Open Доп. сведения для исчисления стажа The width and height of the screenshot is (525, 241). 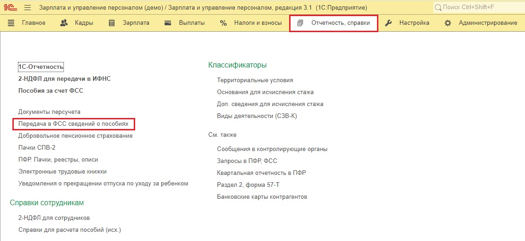pyautogui.click(x=270, y=104)
